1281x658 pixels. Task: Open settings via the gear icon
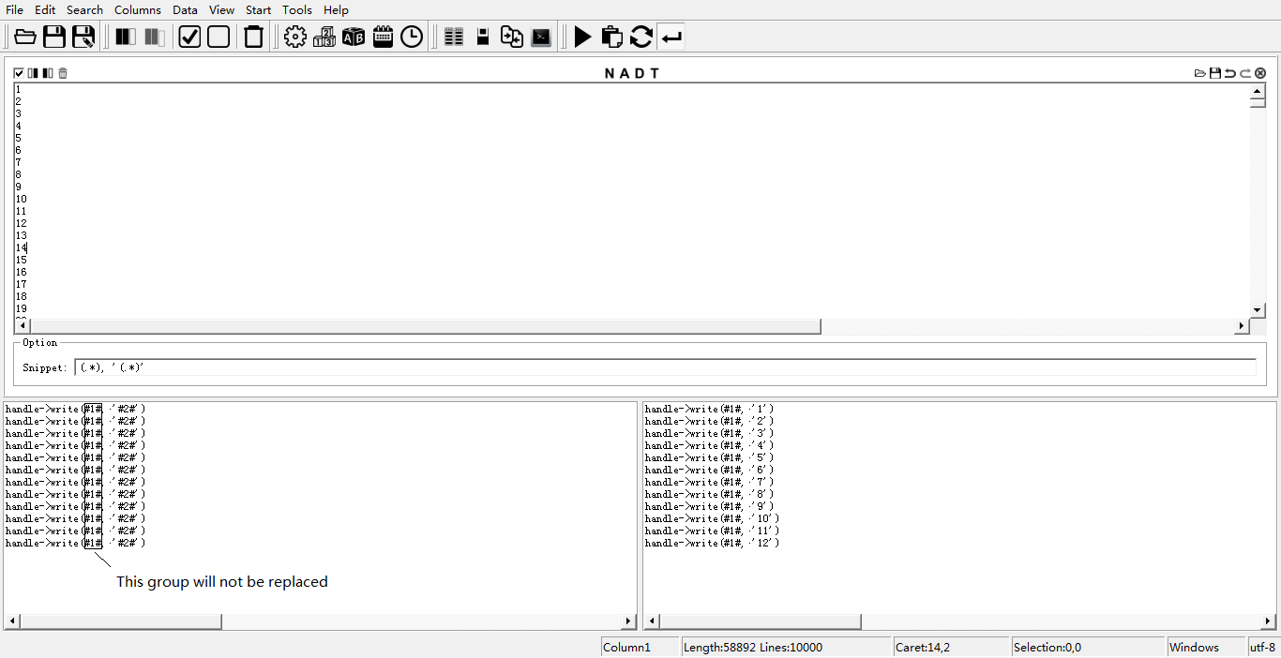coord(295,37)
